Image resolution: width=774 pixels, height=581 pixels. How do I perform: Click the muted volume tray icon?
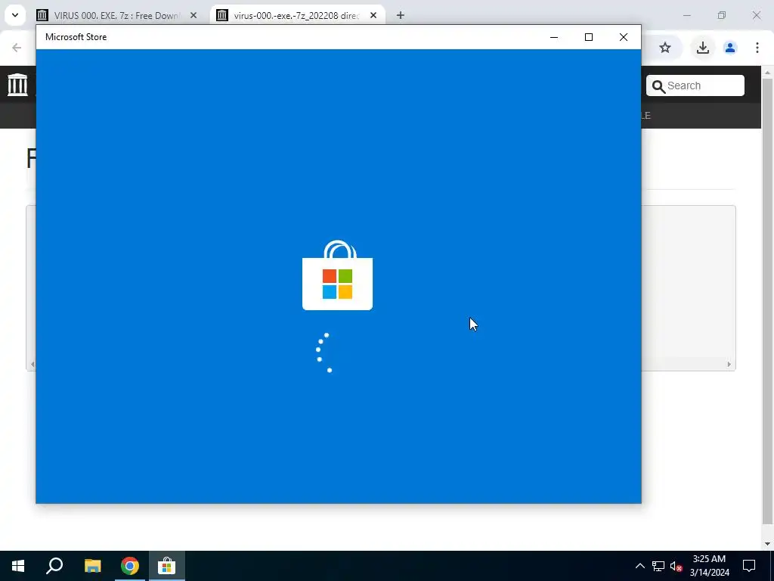(676, 566)
